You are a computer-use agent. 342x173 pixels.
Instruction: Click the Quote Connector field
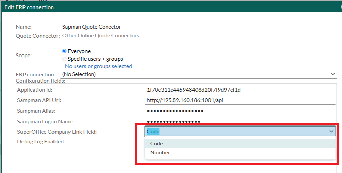point(199,36)
